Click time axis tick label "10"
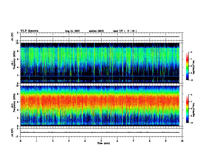Viewport: 205px width, 158px height. click(x=182, y=141)
